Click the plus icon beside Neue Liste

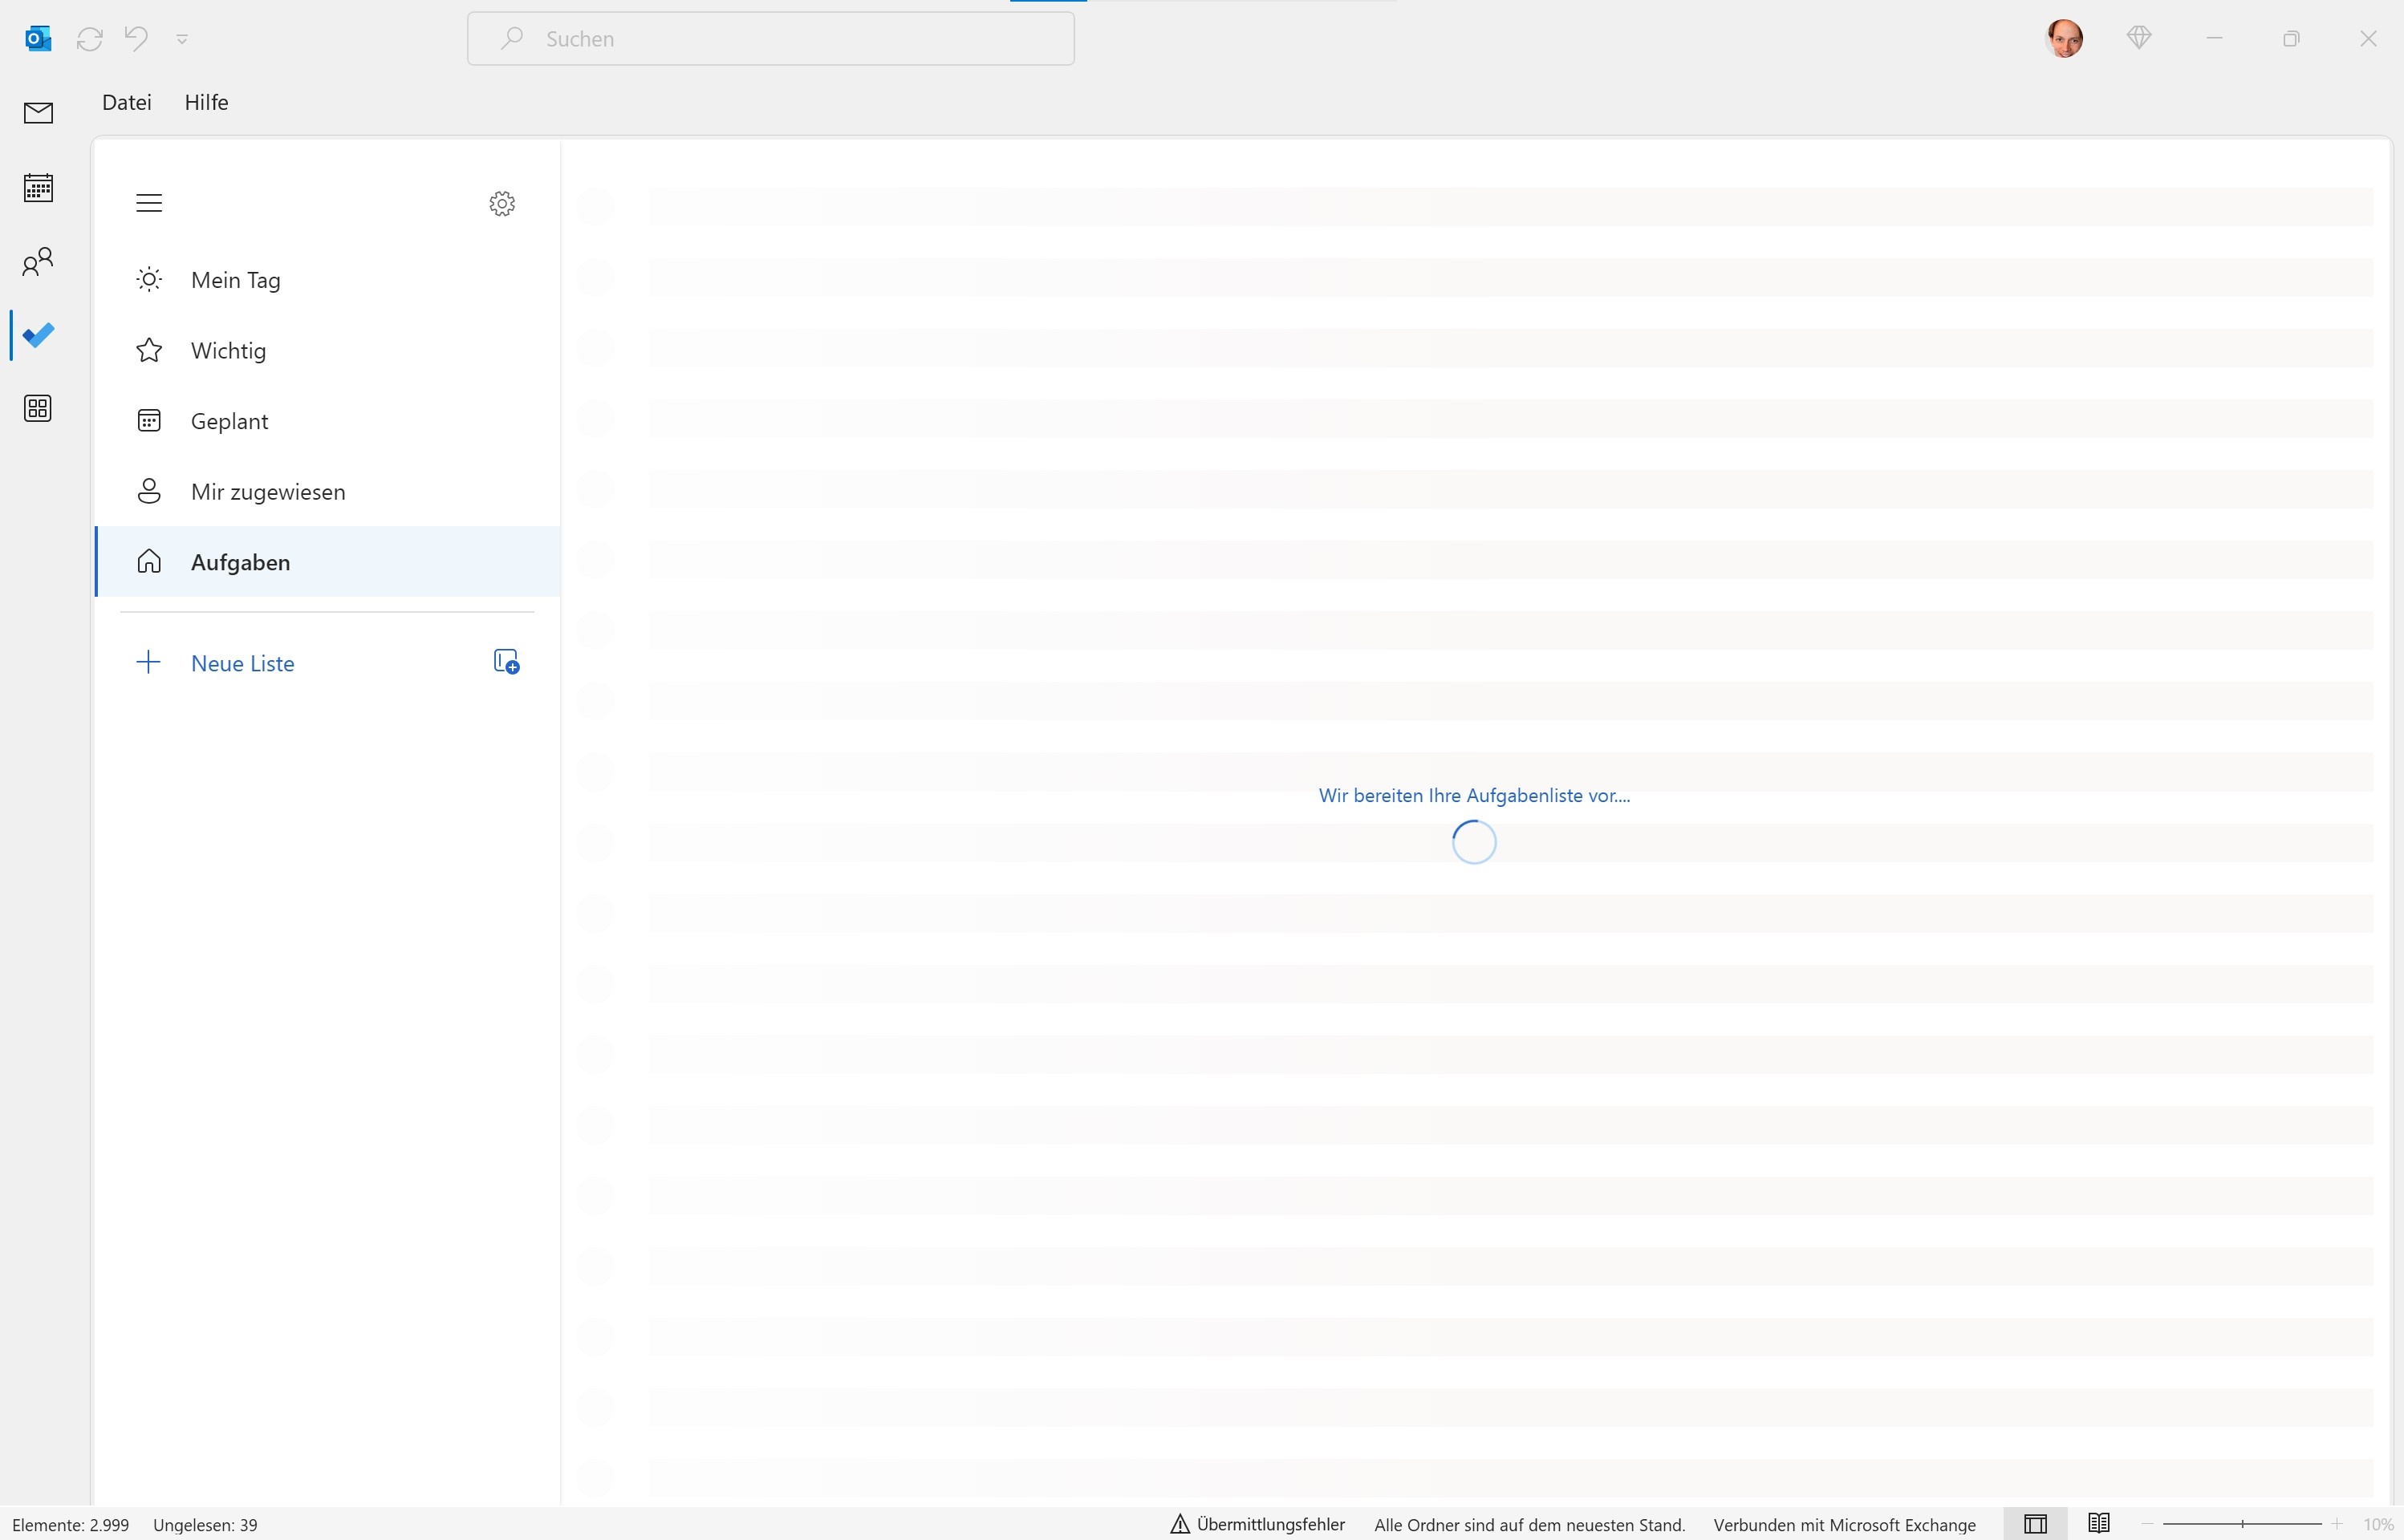coord(148,662)
